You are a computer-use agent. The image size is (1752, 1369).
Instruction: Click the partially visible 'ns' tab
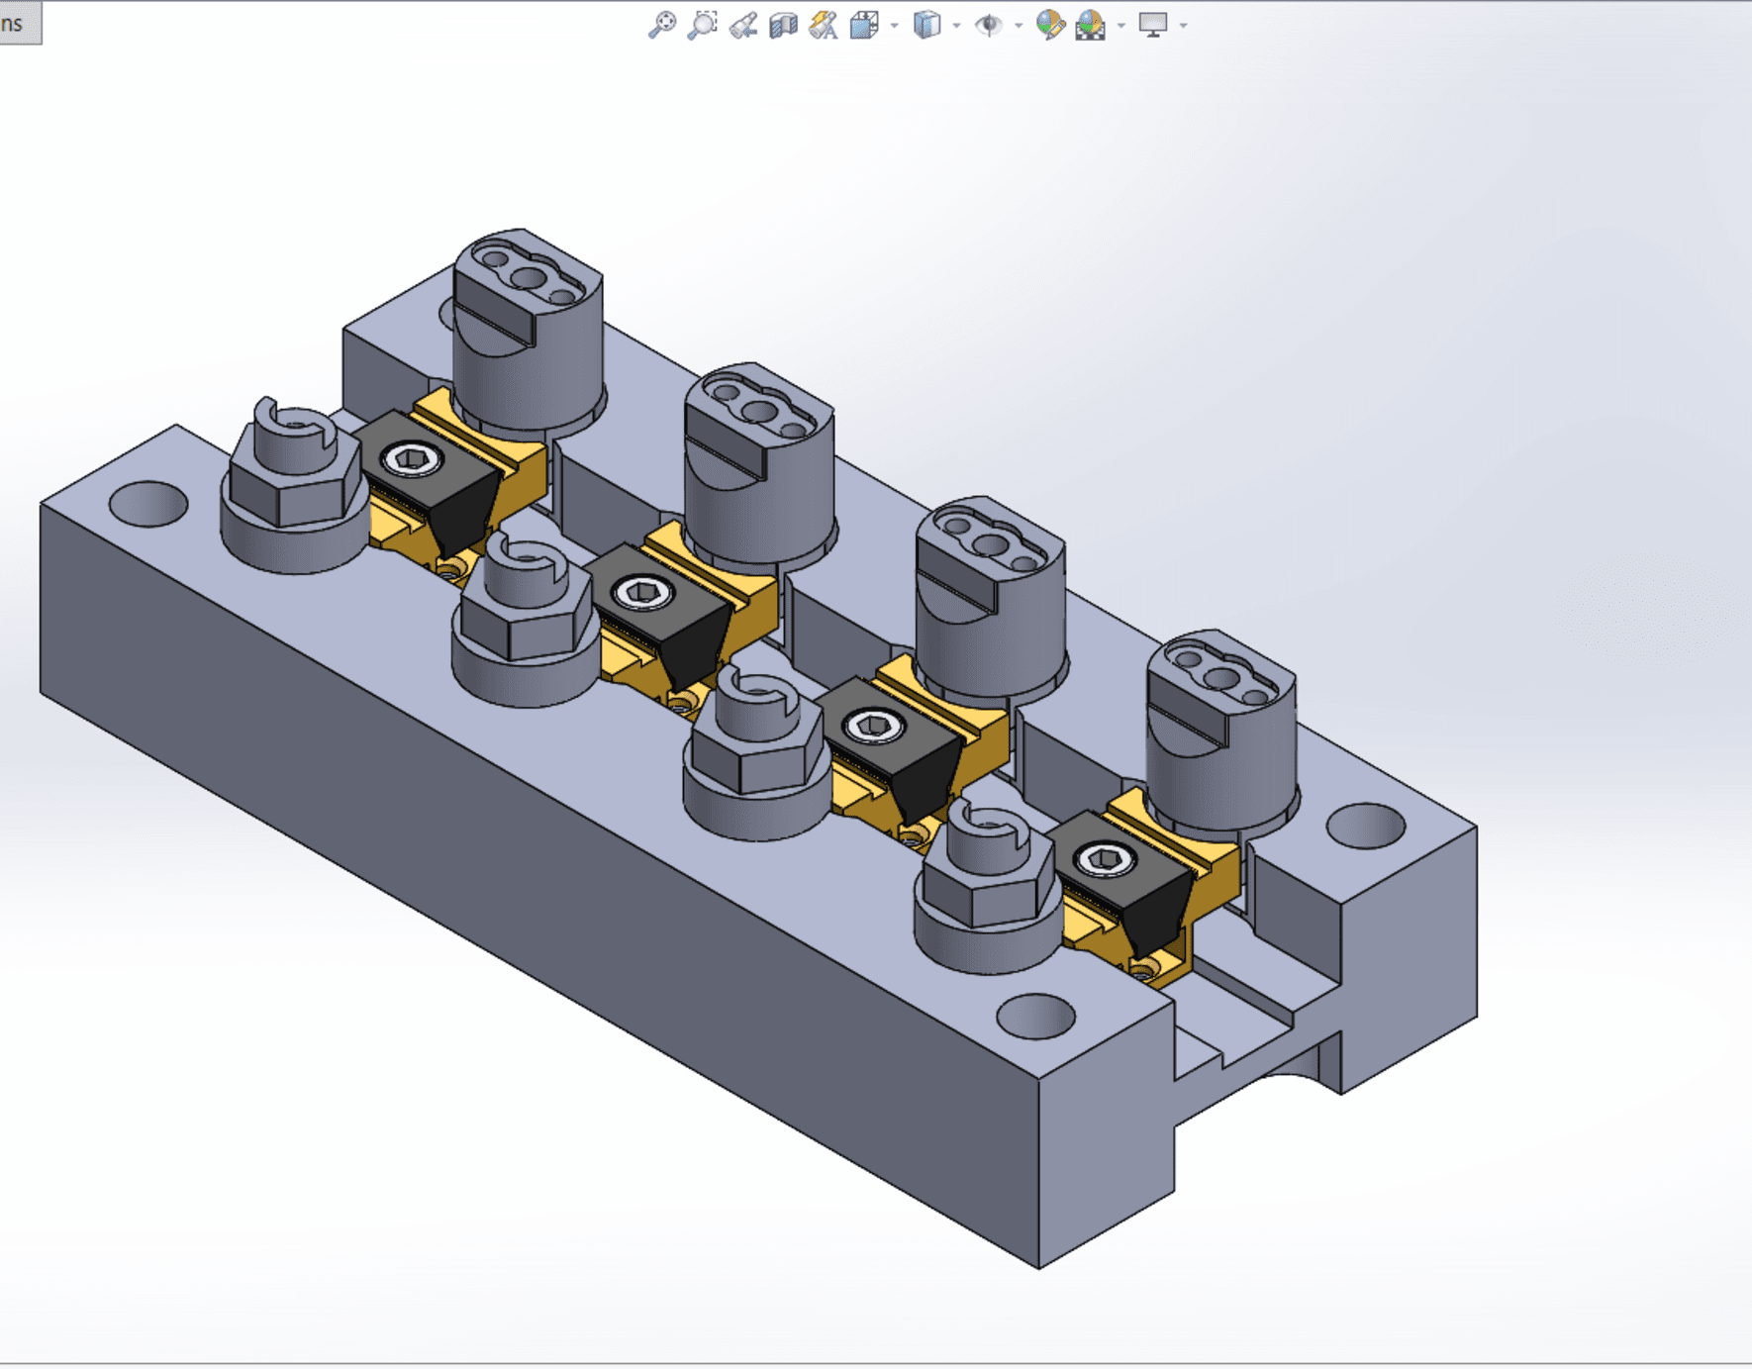point(20,23)
